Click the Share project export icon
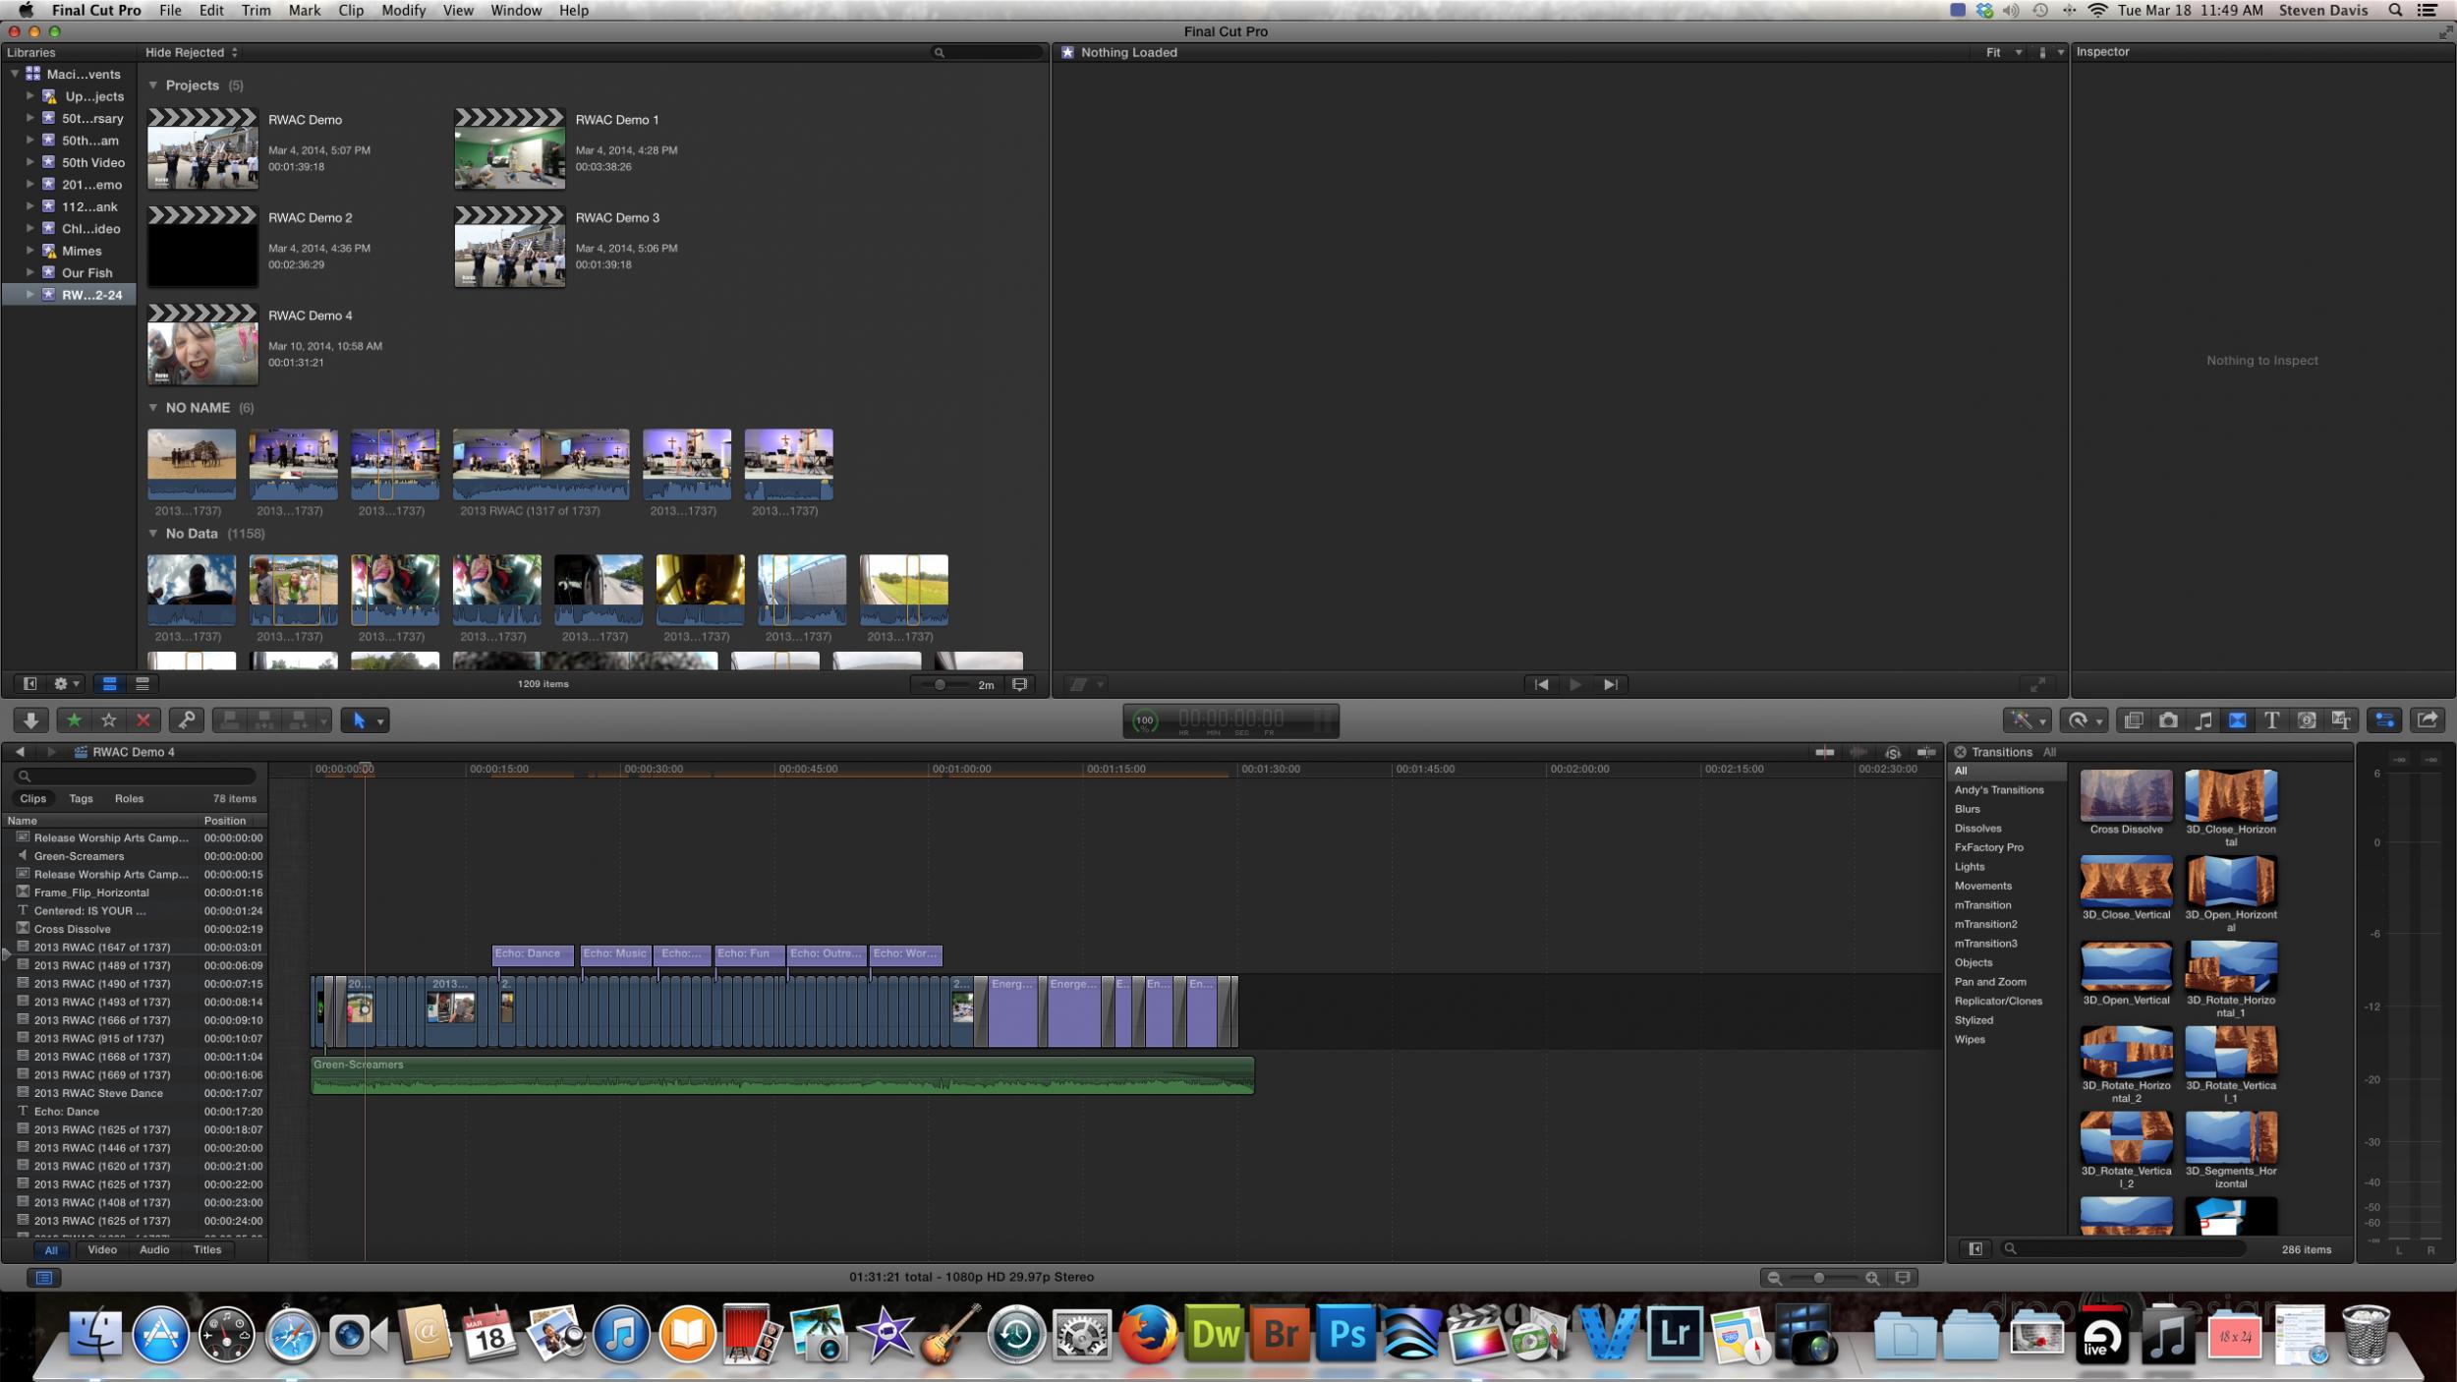The image size is (2457, 1382). pos(2427,720)
